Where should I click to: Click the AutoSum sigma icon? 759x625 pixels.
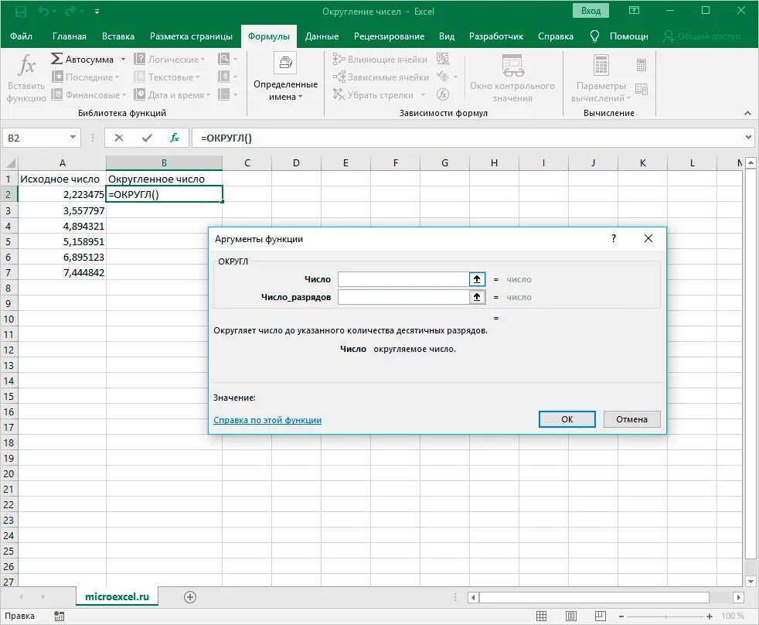coord(56,59)
